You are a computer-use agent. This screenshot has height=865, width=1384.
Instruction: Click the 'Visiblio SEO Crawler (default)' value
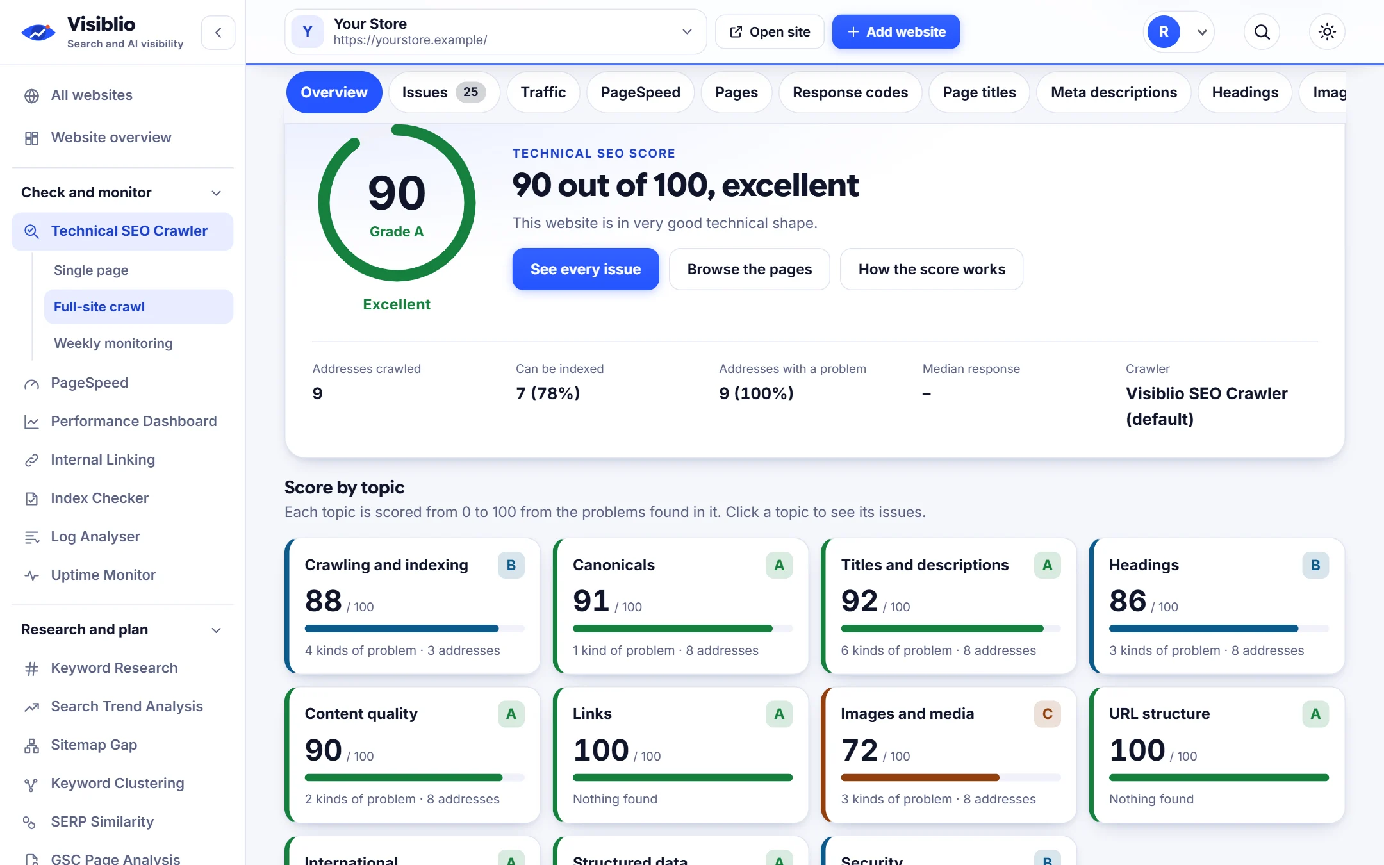coord(1207,406)
